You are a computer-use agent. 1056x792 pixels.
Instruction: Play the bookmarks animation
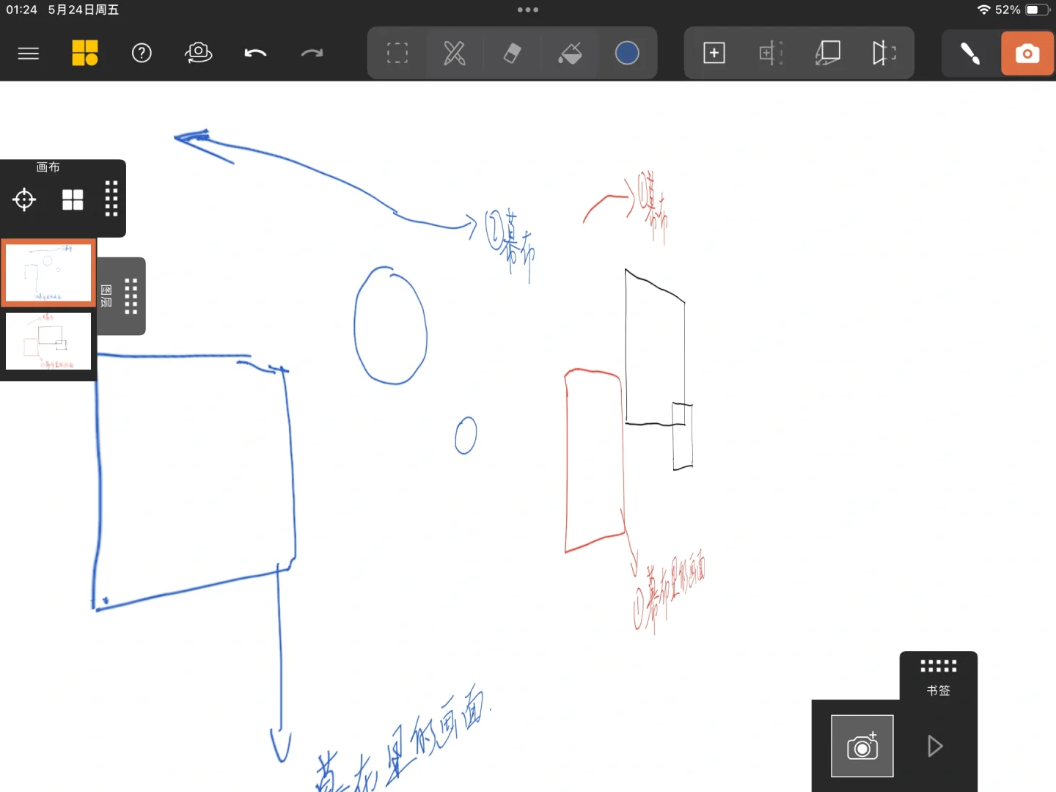pyautogui.click(x=935, y=747)
